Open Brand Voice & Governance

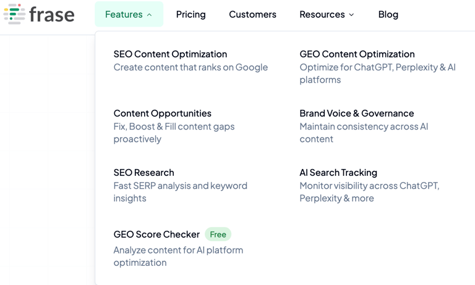[356, 114]
